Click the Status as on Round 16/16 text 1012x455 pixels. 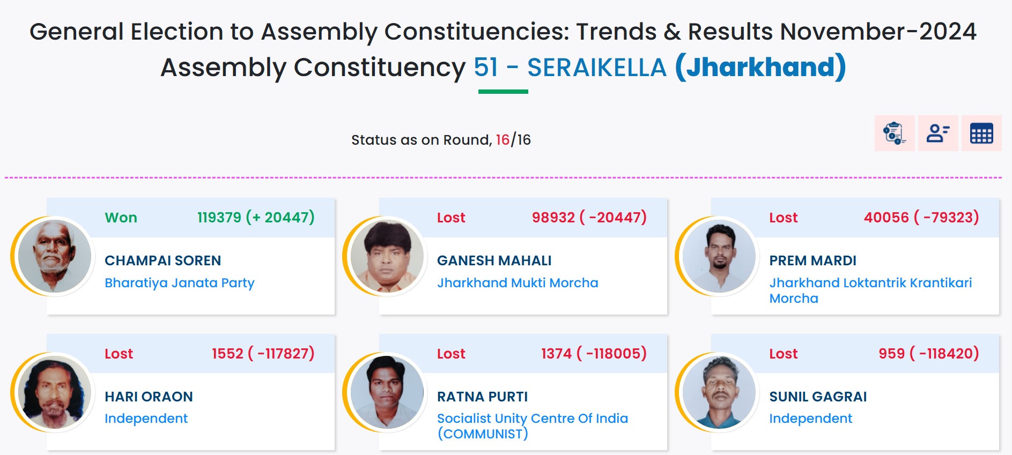(440, 140)
